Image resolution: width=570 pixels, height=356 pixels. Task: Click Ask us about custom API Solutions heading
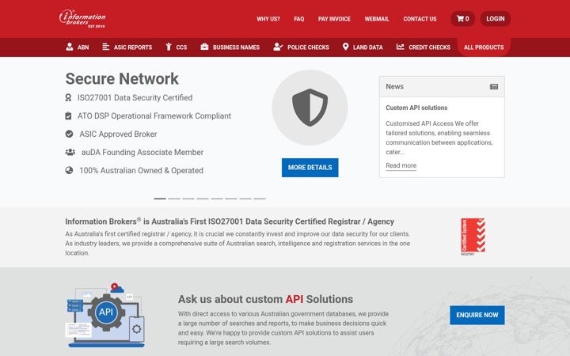(x=265, y=299)
